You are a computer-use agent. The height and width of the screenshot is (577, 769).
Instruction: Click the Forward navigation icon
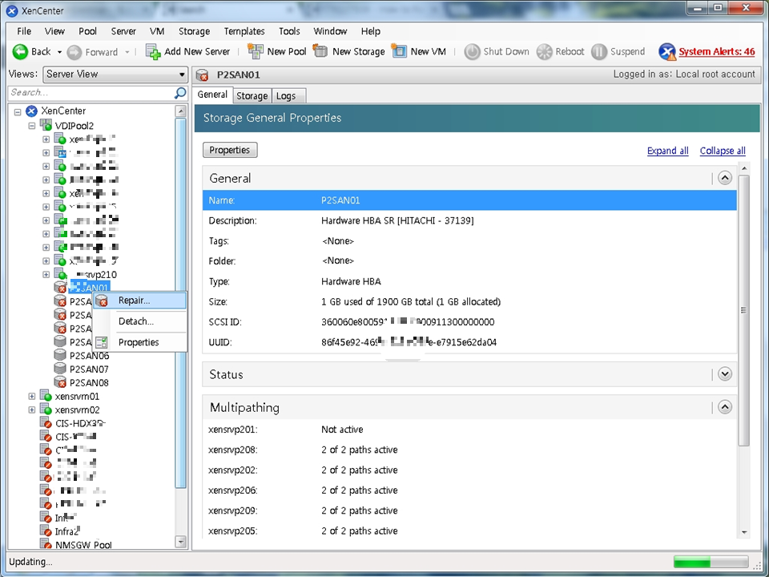(x=74, y=52)
